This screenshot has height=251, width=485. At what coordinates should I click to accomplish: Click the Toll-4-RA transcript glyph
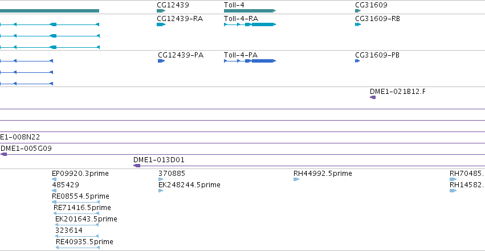tap(250, 24)
